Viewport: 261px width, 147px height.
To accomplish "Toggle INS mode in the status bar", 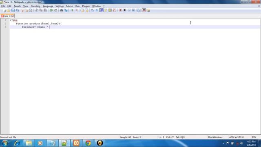I will [254, 137].
